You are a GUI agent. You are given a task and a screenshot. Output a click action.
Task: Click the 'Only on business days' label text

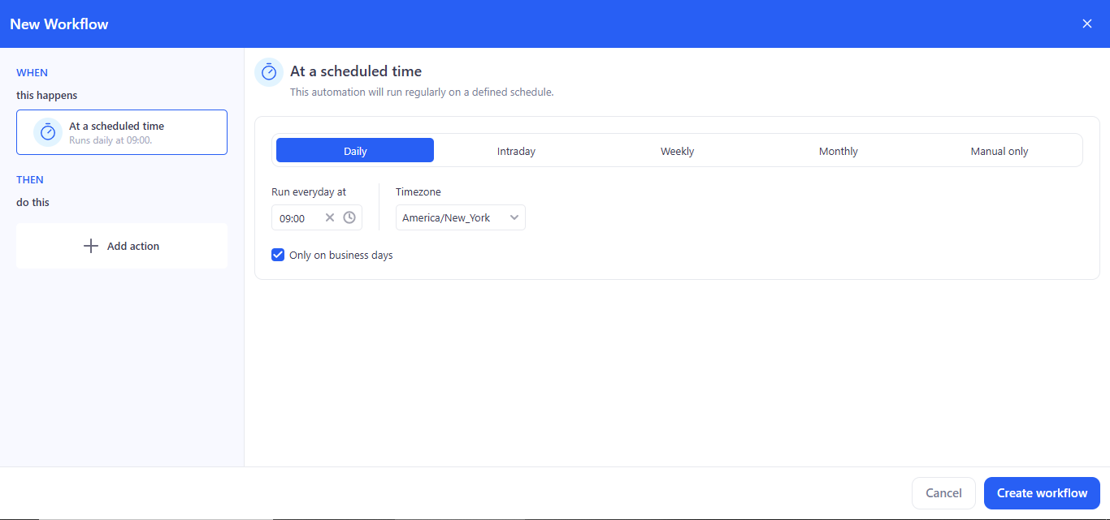coord(340,255)
